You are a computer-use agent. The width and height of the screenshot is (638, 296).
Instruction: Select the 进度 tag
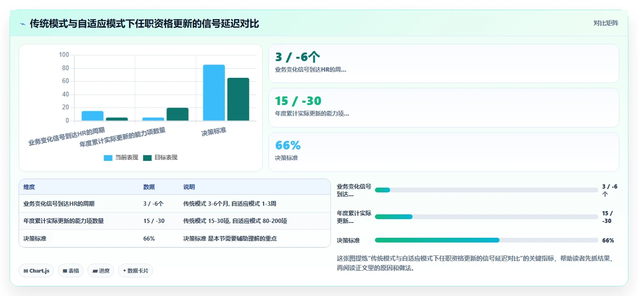(101, 271)
